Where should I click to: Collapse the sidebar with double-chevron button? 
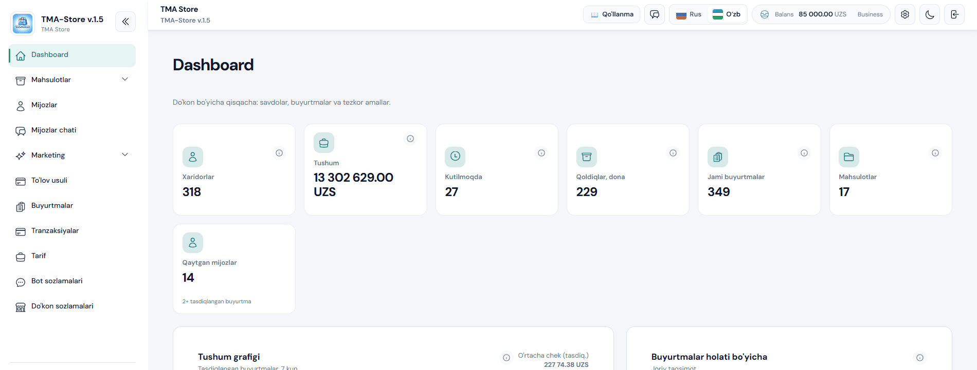pos(125,22)
